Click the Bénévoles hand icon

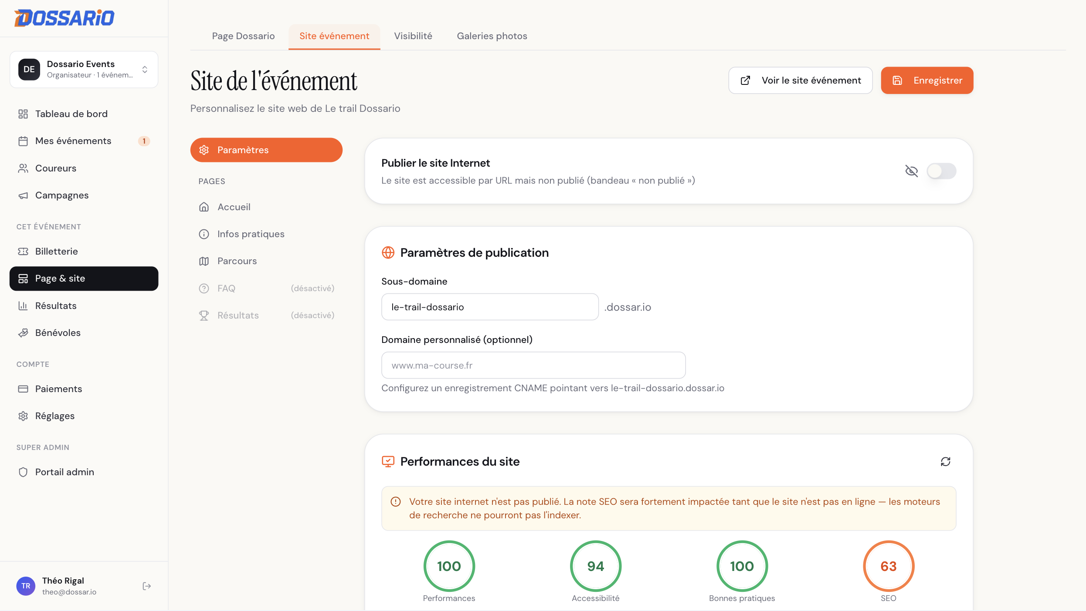pyautogui.click(x=23, y=333)
